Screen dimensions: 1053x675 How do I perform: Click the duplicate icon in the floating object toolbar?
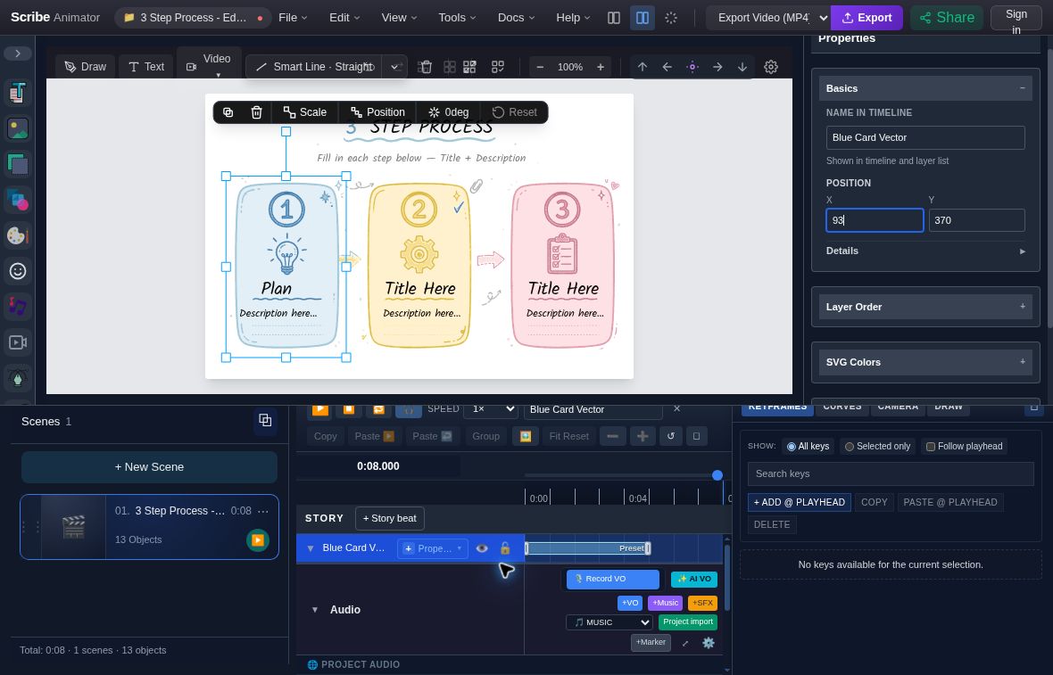[228, 112]
